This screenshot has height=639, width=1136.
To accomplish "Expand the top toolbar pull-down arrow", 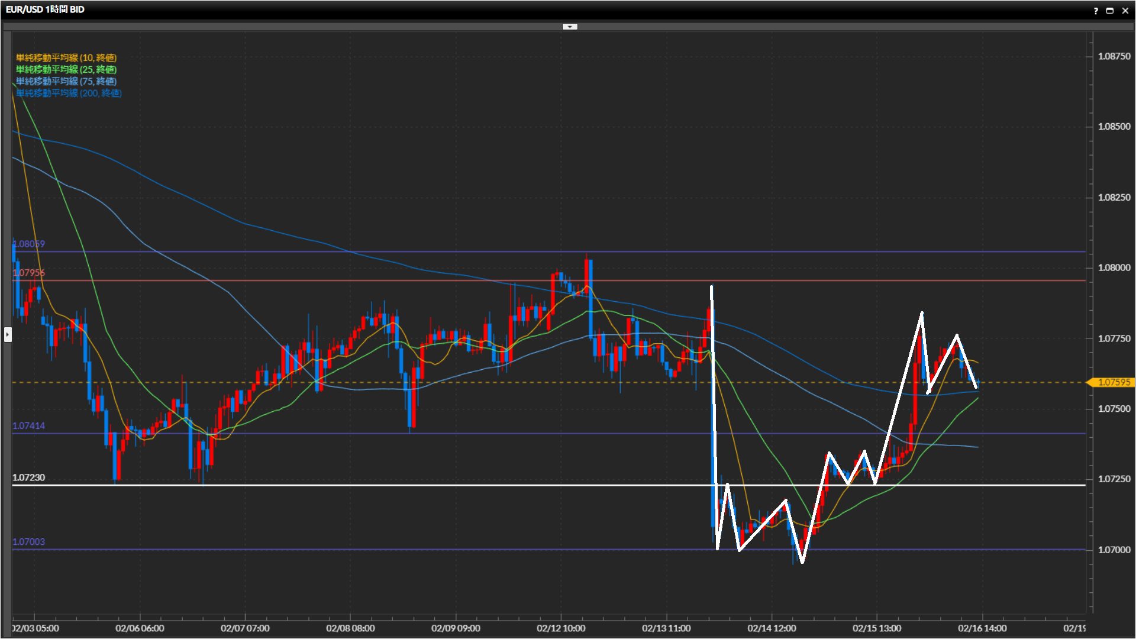I will tap(569, 27).
